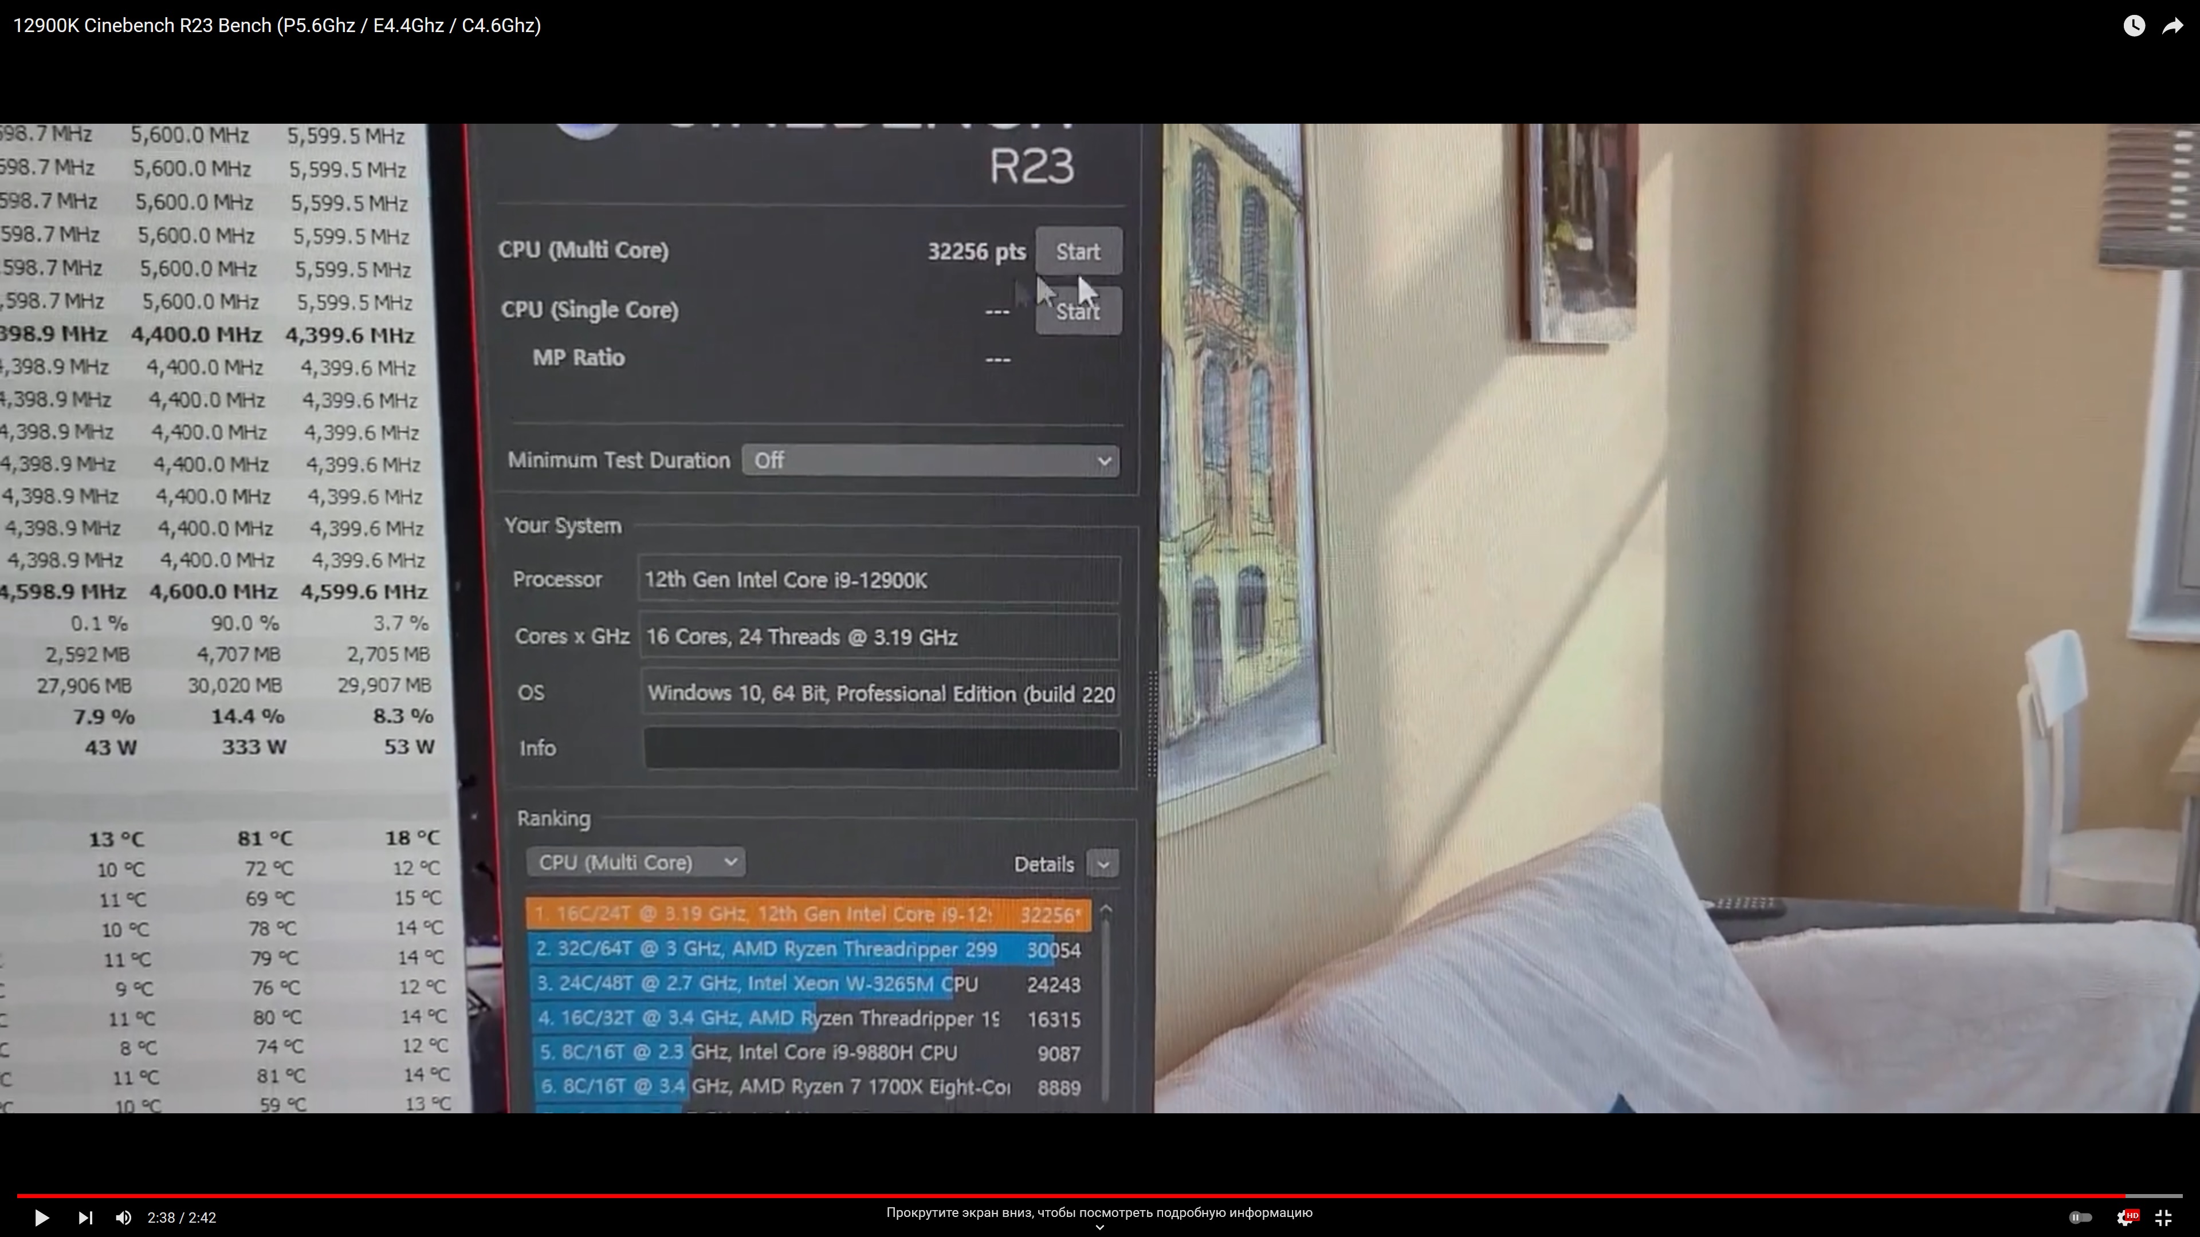Open Minimum Test Duration dropdown
Image resolution: width=2200 pixels, height=1237 pixels.
(930, 461)
